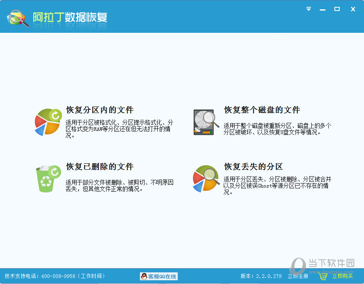Click the application logo in title bar
This screenshot has width=364, height=284.
18,18
